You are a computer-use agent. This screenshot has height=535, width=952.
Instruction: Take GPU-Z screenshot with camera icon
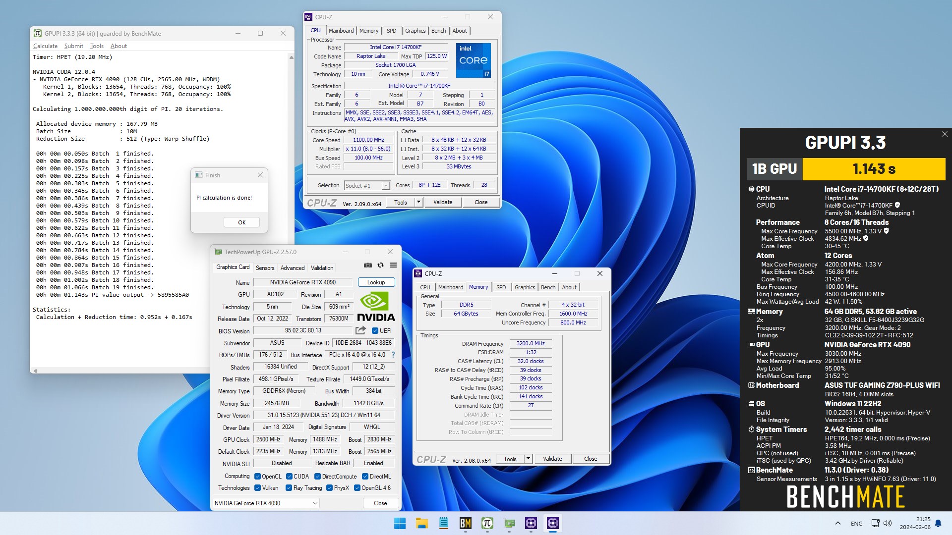(x=367, y=266)
